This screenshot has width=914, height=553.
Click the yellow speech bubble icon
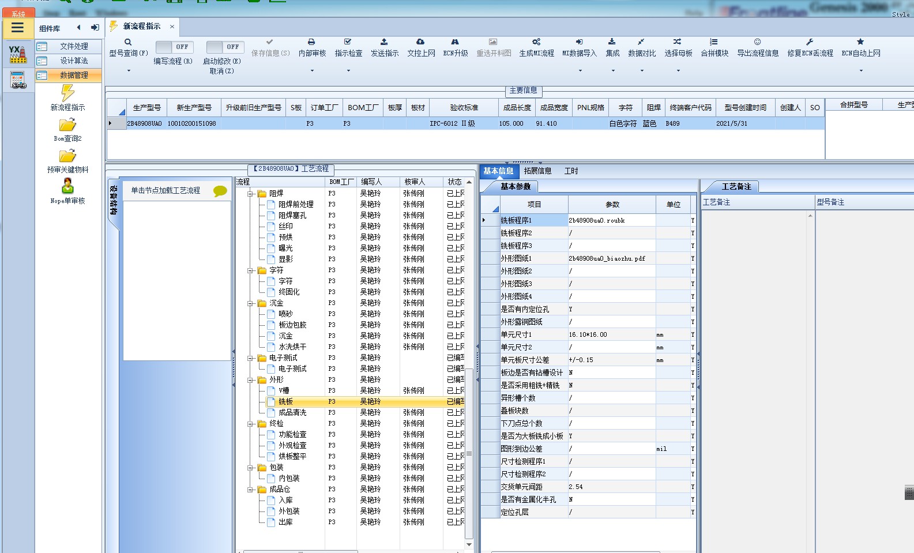[220, 191]
